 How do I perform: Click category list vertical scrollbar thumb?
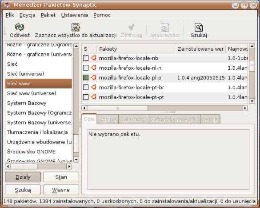pos(76,143)
